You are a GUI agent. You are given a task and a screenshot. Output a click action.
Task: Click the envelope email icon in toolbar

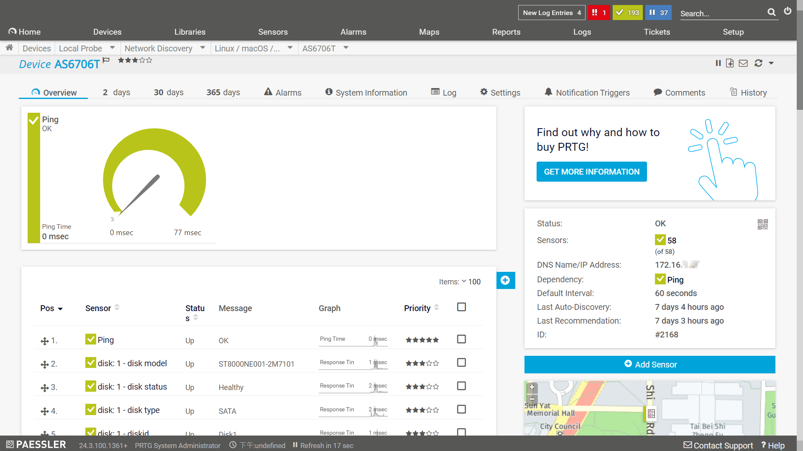tap(743, 63)
